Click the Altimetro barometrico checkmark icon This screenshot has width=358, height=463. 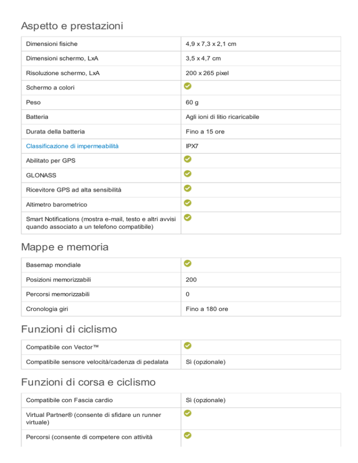[188, 203]
